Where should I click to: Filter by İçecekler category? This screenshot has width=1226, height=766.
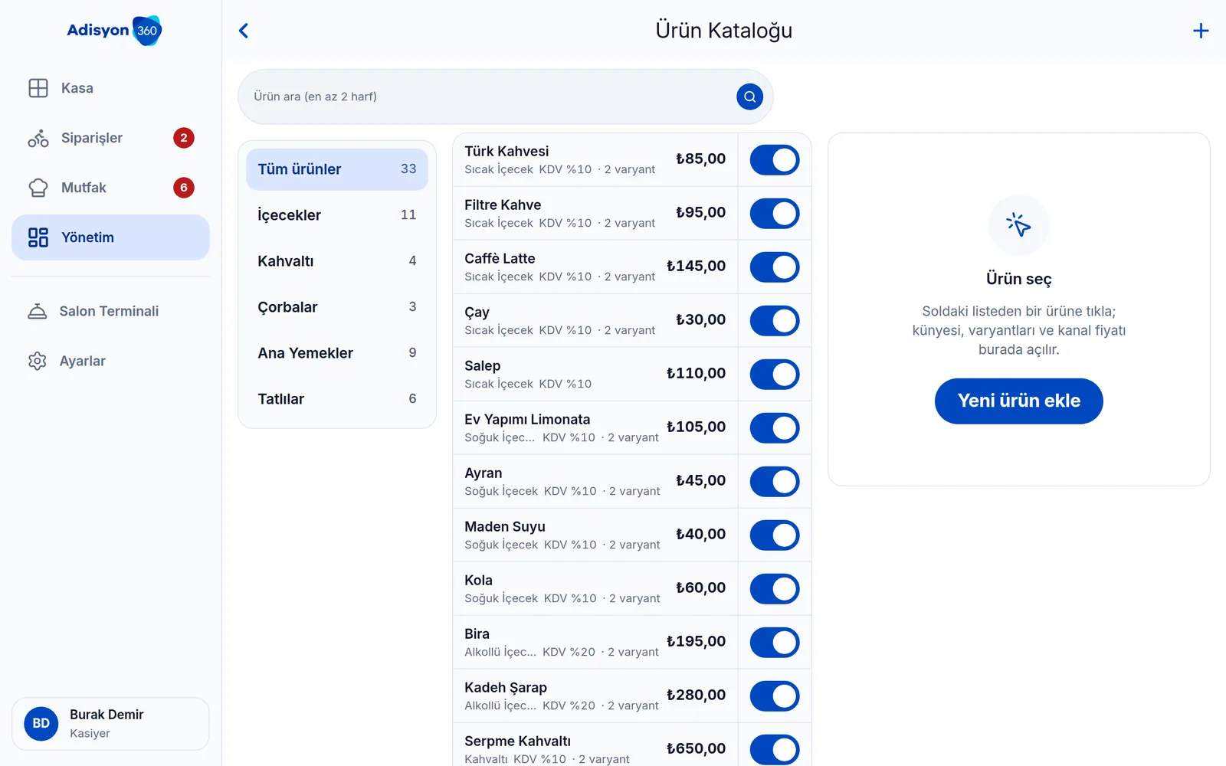click(x=337, y=215)
